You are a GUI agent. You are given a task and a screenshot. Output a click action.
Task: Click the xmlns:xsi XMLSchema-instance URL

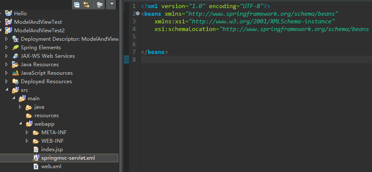point(262,22)
